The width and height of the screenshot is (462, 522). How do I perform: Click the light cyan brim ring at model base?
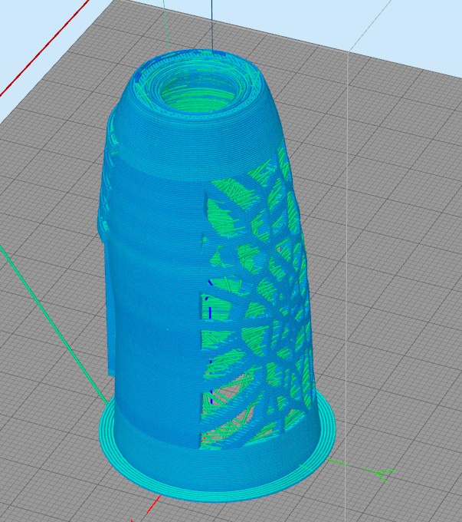[x=218, y=495]
